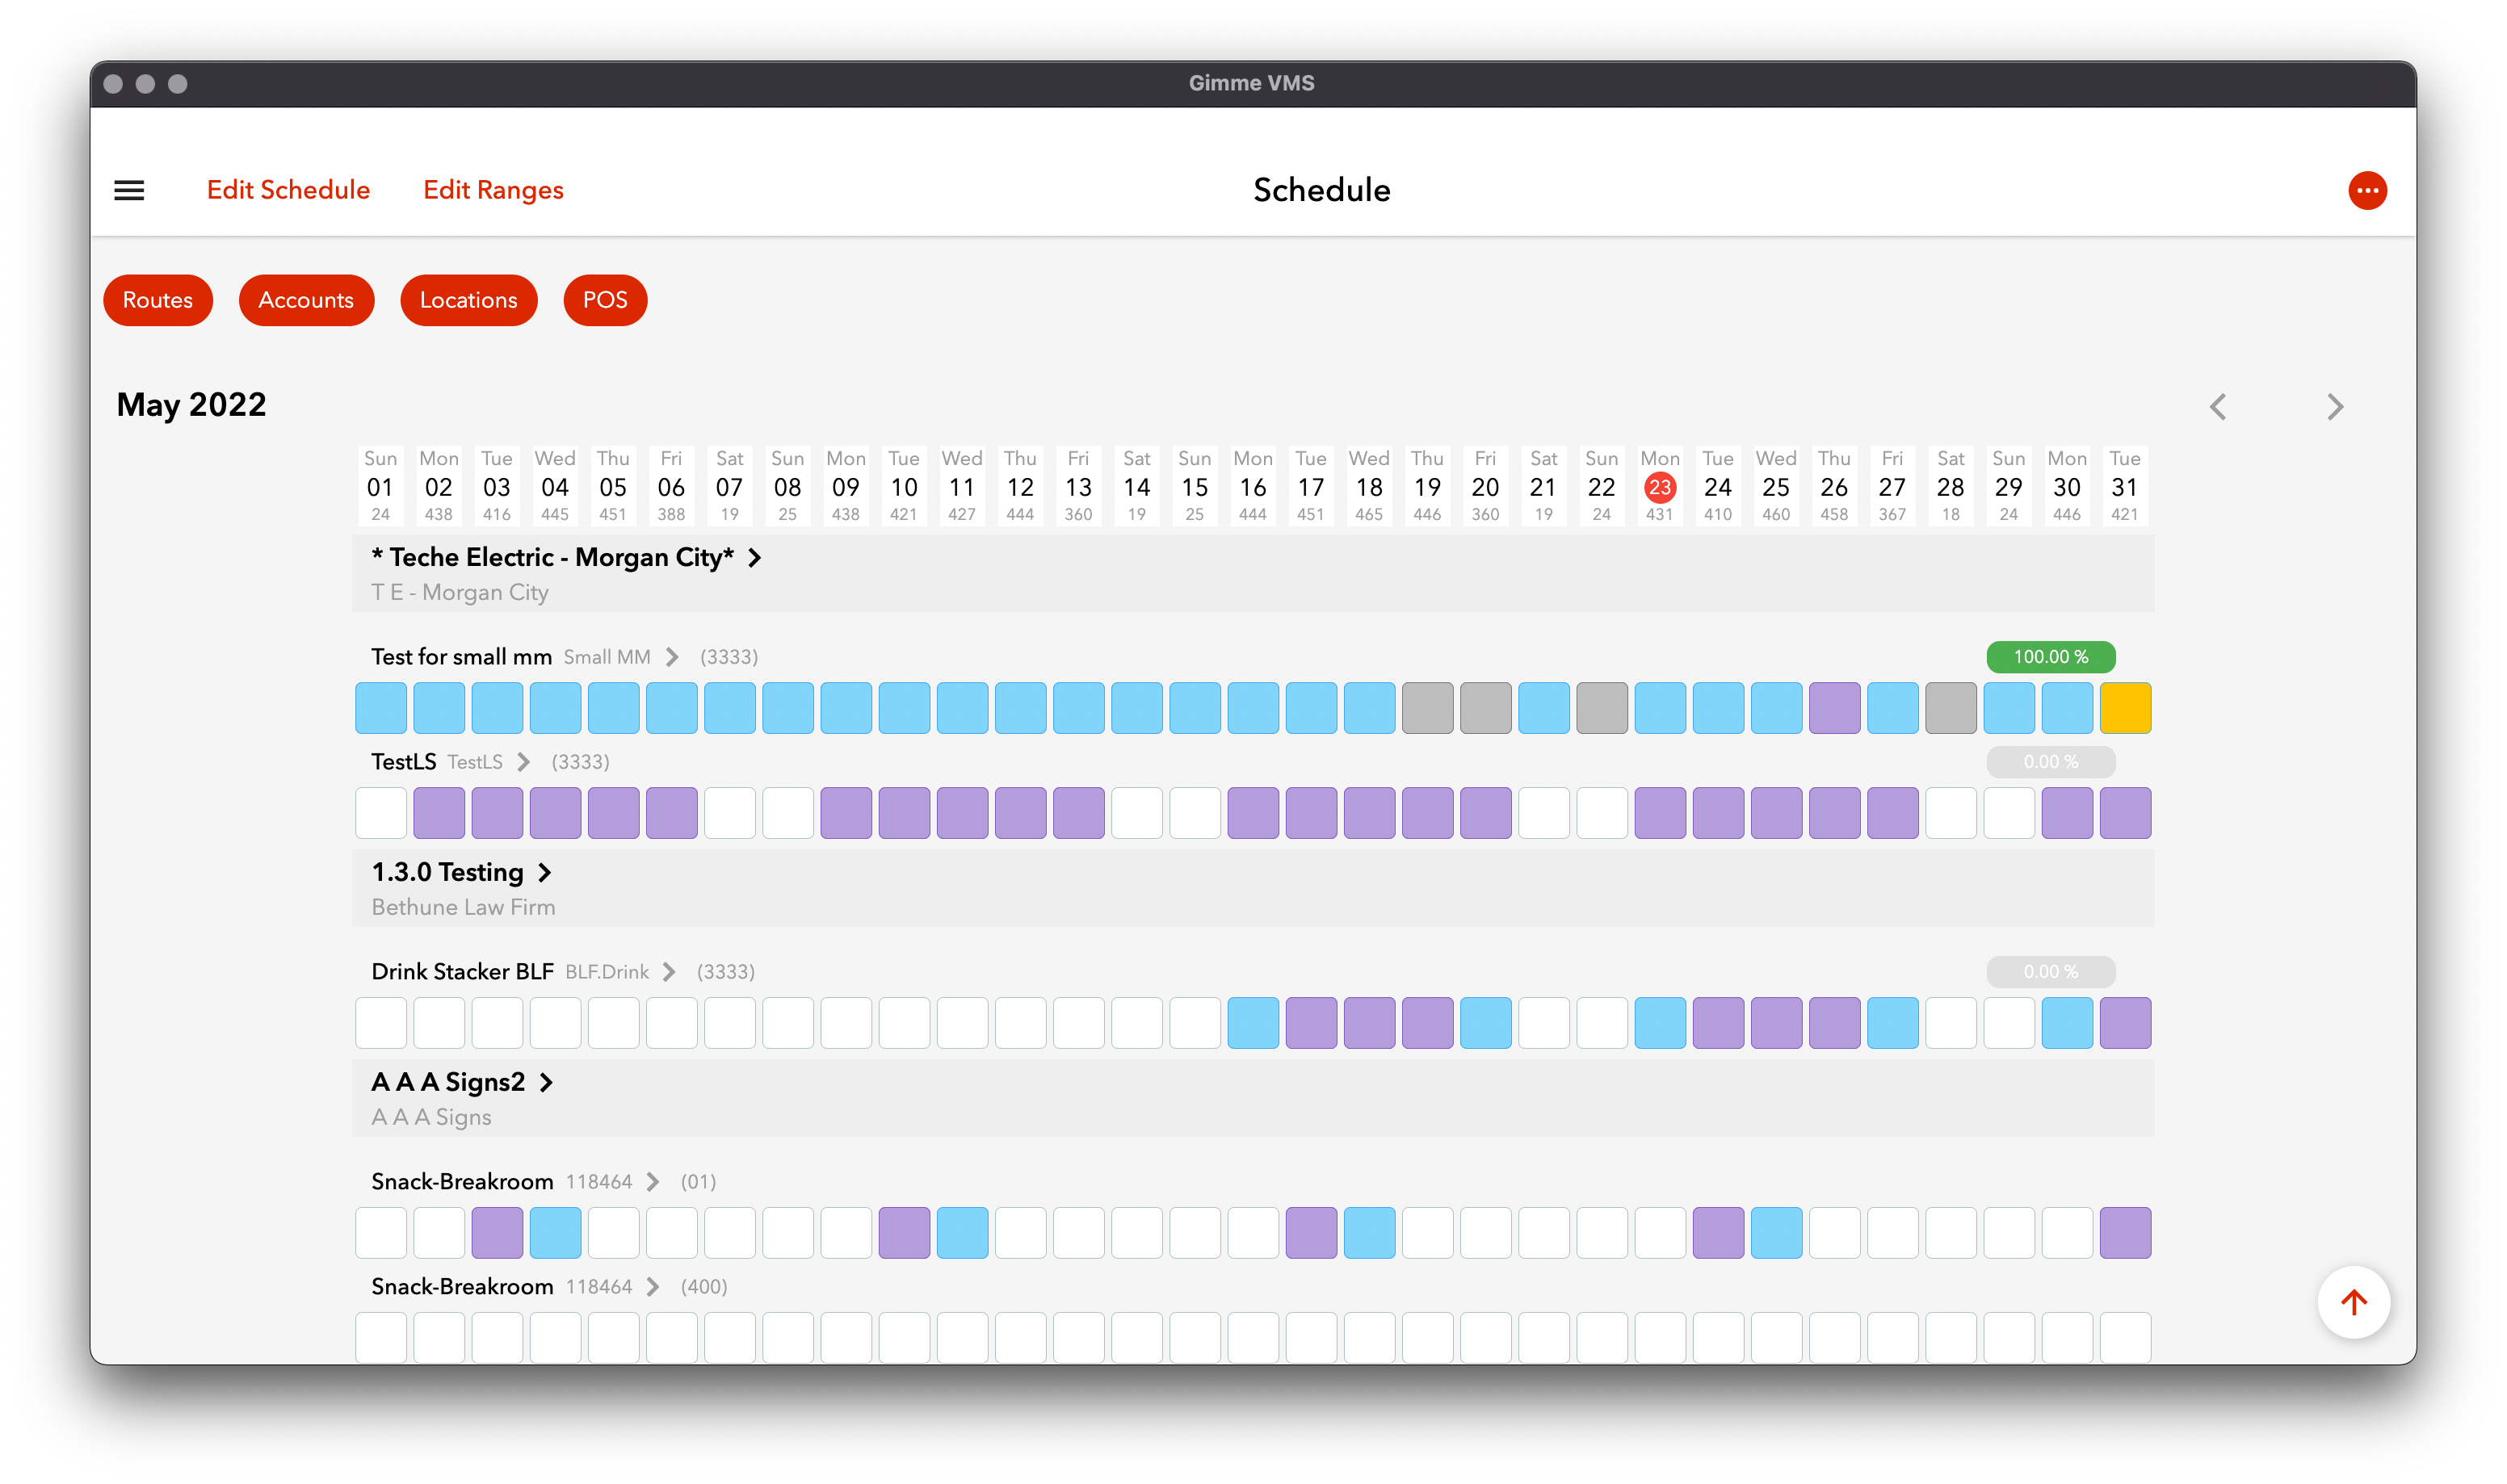Select today's date Mon 23 in header
Image resolution: width=2507 pixels, height=1484 pixels.
coord(1659,487)
